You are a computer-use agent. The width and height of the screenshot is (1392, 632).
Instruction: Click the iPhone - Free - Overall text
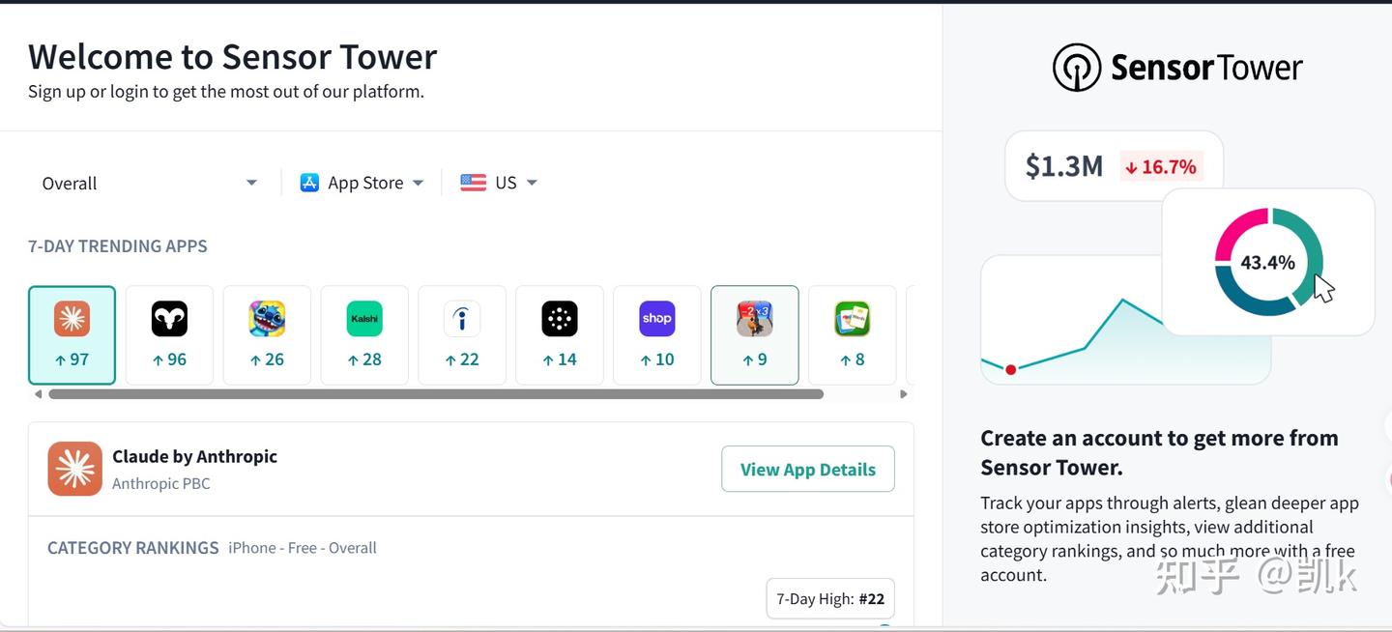point(303,548)
